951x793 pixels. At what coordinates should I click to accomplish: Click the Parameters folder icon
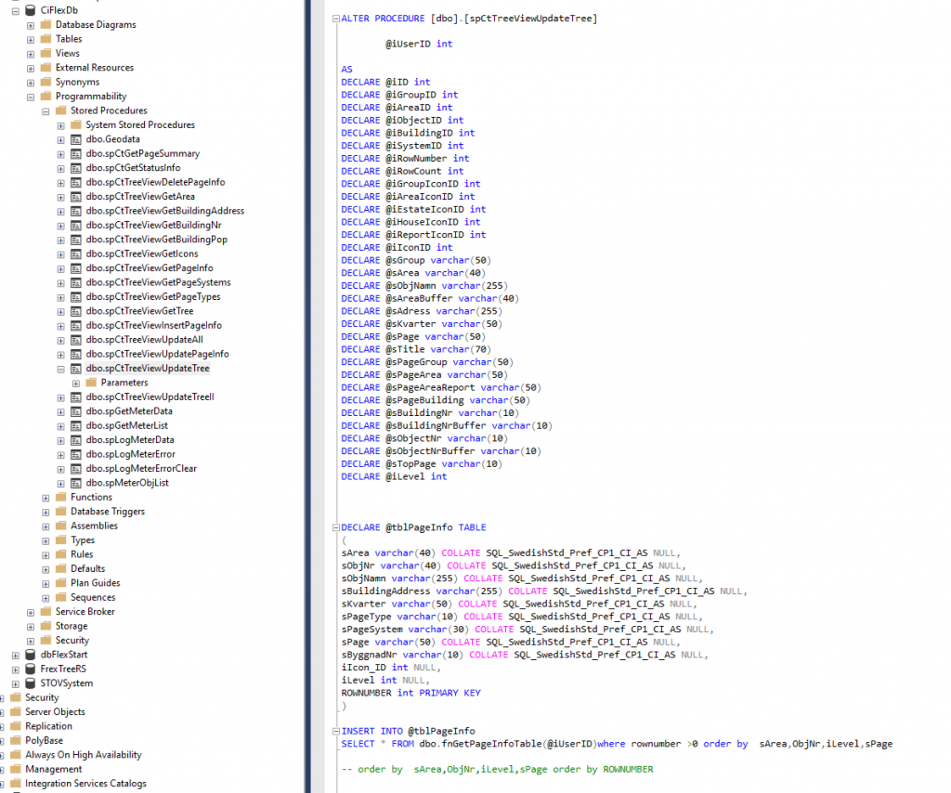pyautogui.click(x=91, y=383)
